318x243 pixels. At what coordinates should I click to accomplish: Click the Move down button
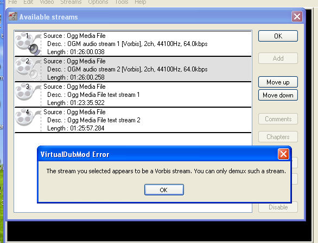point(278,95)
